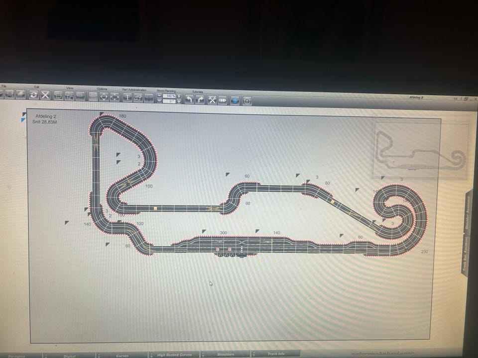Expand arrows left of the Shoulders tab
This screenshot has height=358, width=478.
coord(203,354)
